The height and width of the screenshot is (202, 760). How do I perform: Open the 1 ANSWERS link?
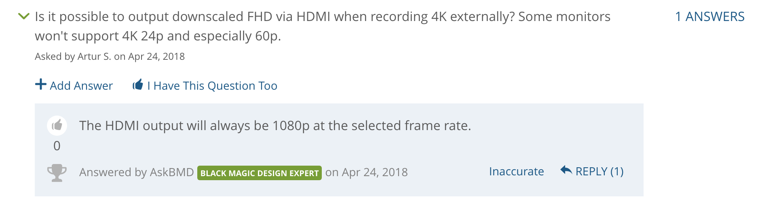click(710, 17)
